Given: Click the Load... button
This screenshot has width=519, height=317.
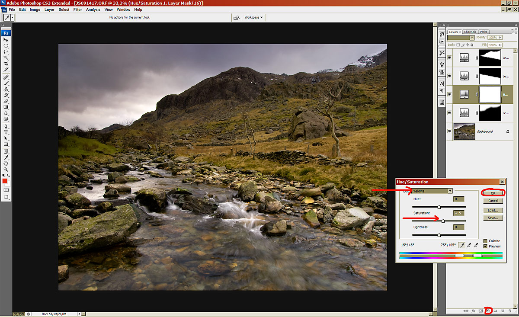Looking at the screenshot, I should (493, 210).
